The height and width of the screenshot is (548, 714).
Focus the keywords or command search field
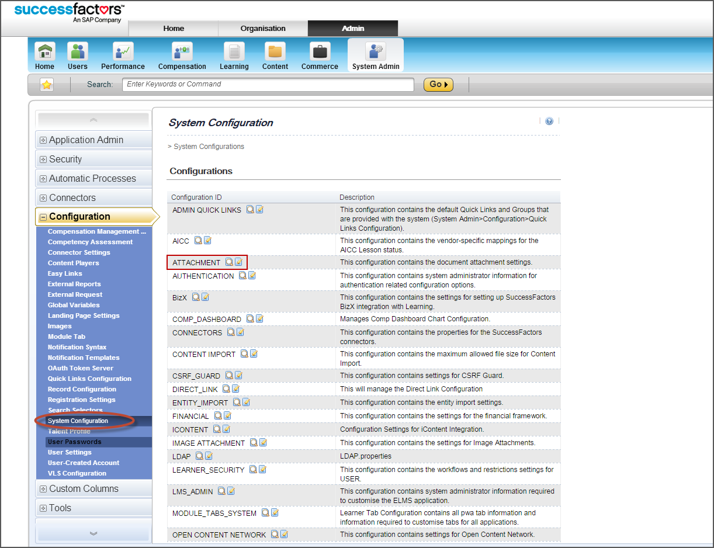pyautogui.click(x=268, y=85)
